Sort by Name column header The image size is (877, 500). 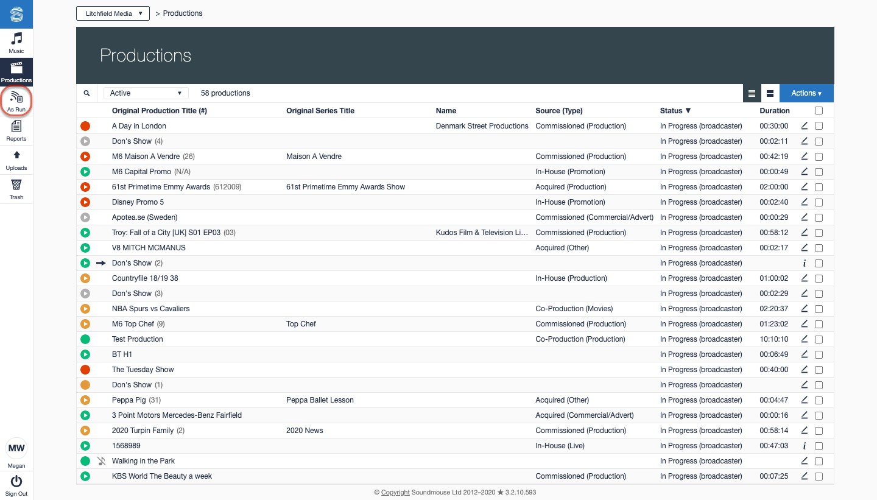coord(446,111)
